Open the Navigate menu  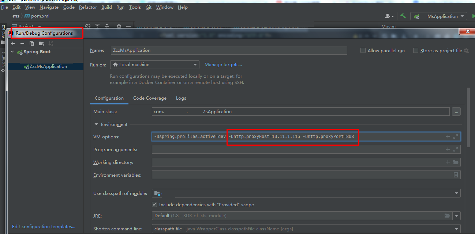click(x=49, y=7)
